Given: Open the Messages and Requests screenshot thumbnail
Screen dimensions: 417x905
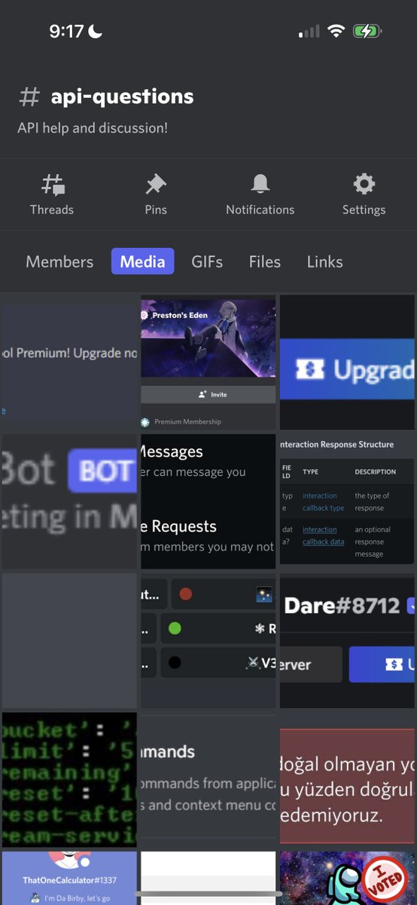Looking at the screenshot, I should point(208,502).
